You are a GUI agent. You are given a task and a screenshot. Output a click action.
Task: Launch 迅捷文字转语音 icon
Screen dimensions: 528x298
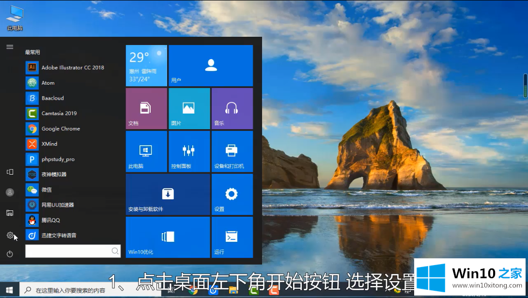click(x=32, y=236)
